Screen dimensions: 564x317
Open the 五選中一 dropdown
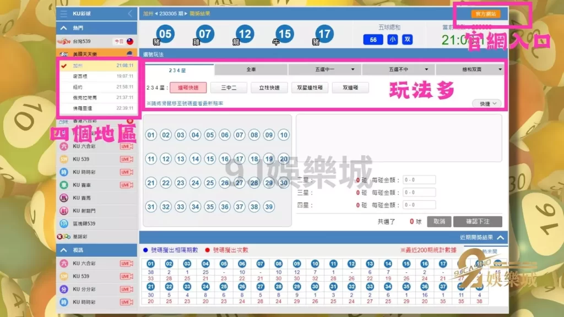tap(324, 70)
